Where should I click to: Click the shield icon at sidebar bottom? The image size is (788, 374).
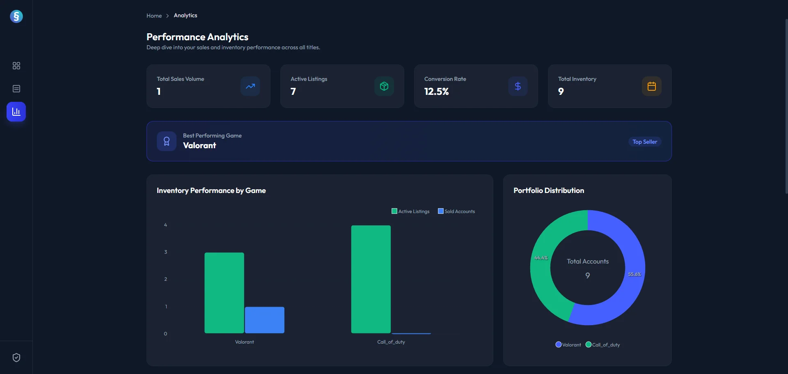click(16, 357)
